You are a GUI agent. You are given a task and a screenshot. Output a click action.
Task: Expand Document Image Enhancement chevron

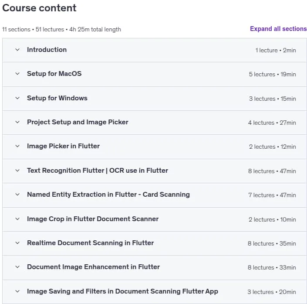pos(17,267)
